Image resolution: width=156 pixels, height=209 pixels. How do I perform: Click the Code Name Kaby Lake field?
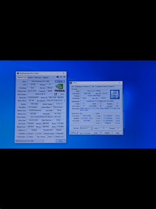87,93
